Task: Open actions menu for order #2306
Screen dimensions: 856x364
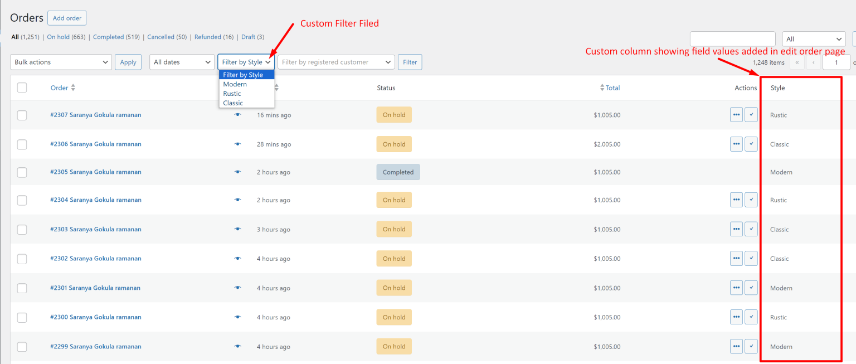Action: click(736, 144)
